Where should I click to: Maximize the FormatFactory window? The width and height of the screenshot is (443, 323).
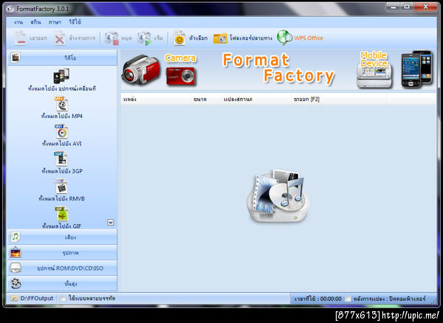click(x=407, y=7)
